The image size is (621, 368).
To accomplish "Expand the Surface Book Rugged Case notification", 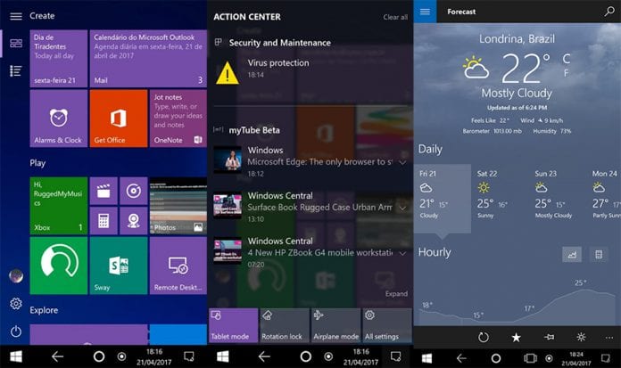I will (x=402, y=208).
